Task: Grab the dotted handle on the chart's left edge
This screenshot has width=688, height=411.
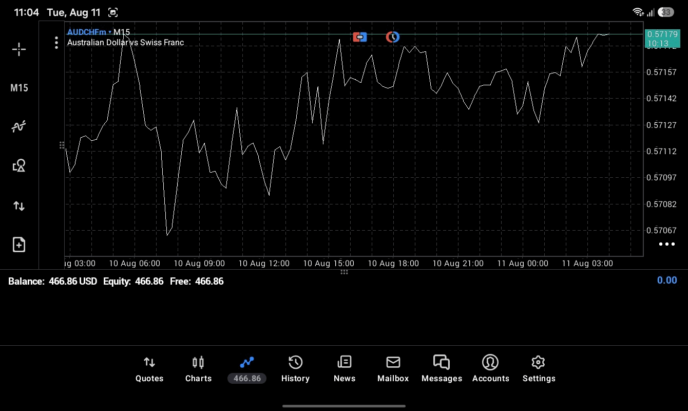Action: (x=62, y=145)
